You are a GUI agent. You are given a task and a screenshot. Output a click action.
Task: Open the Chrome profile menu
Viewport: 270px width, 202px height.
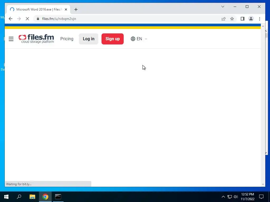pyautogui.click(x=251, y=19)
